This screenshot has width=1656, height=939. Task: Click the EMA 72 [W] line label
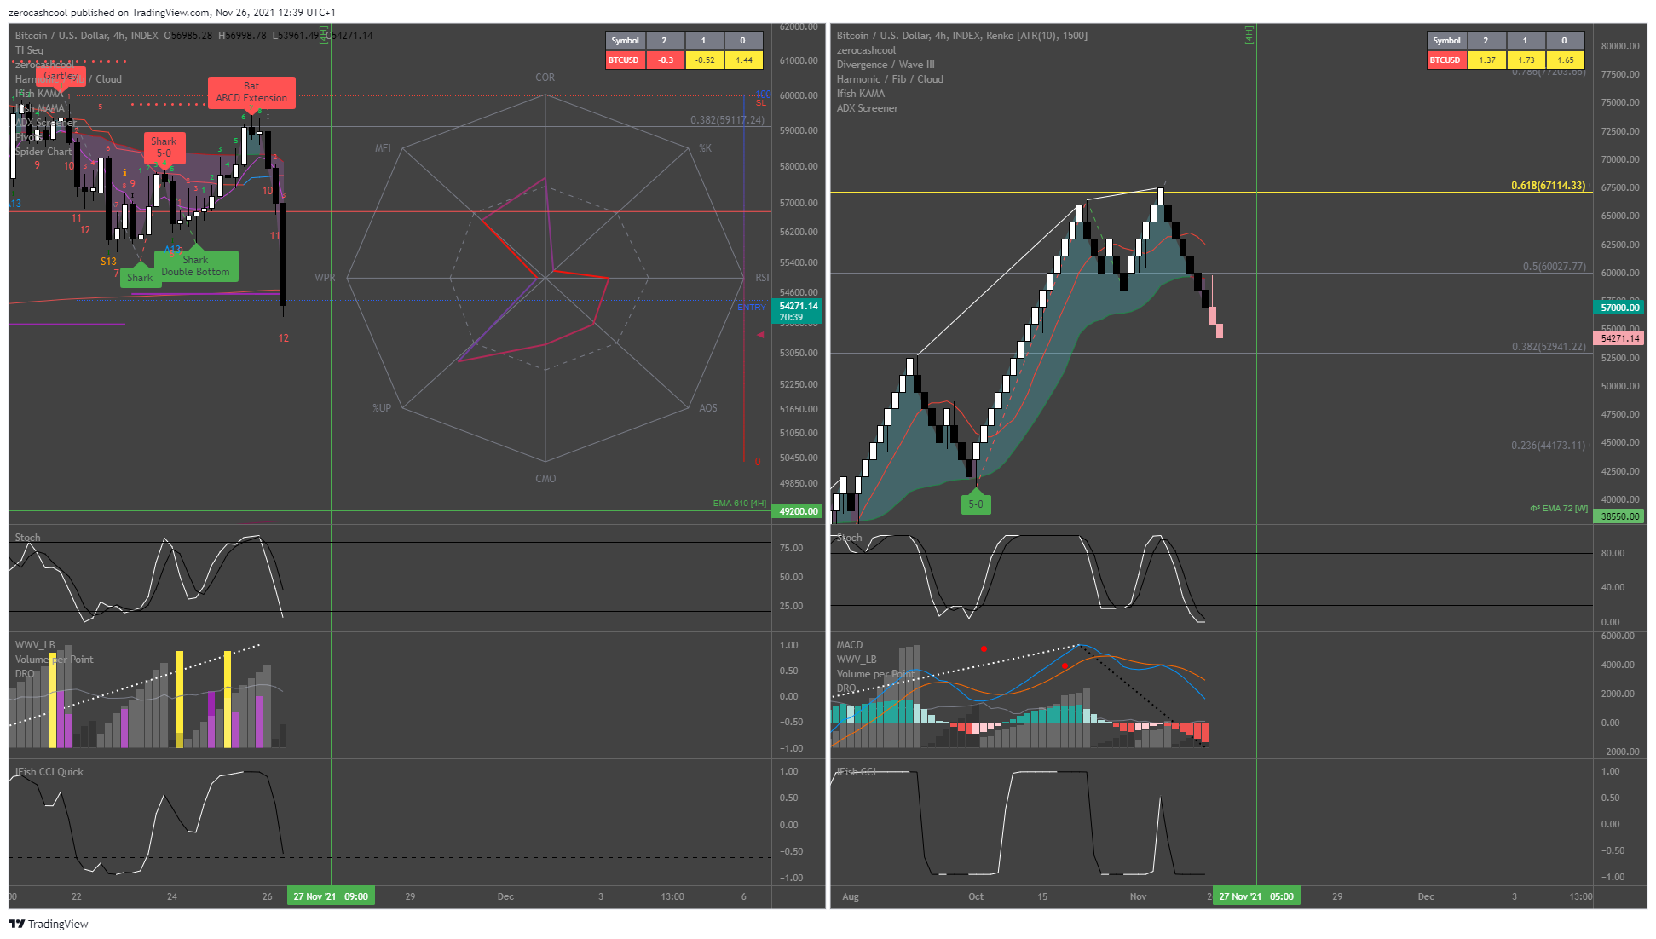(x=1559, y=509)
